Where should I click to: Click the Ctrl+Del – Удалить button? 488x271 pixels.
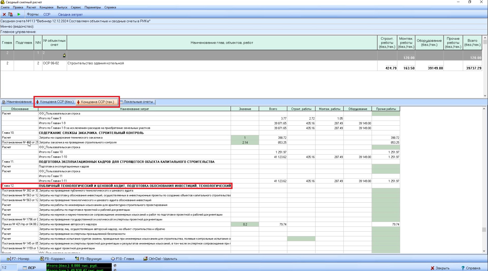point(160,259)
